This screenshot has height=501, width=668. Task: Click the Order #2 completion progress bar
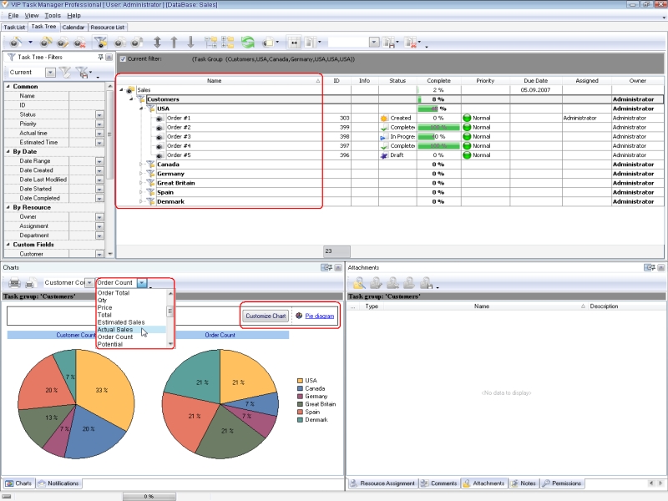pos(439,128)
